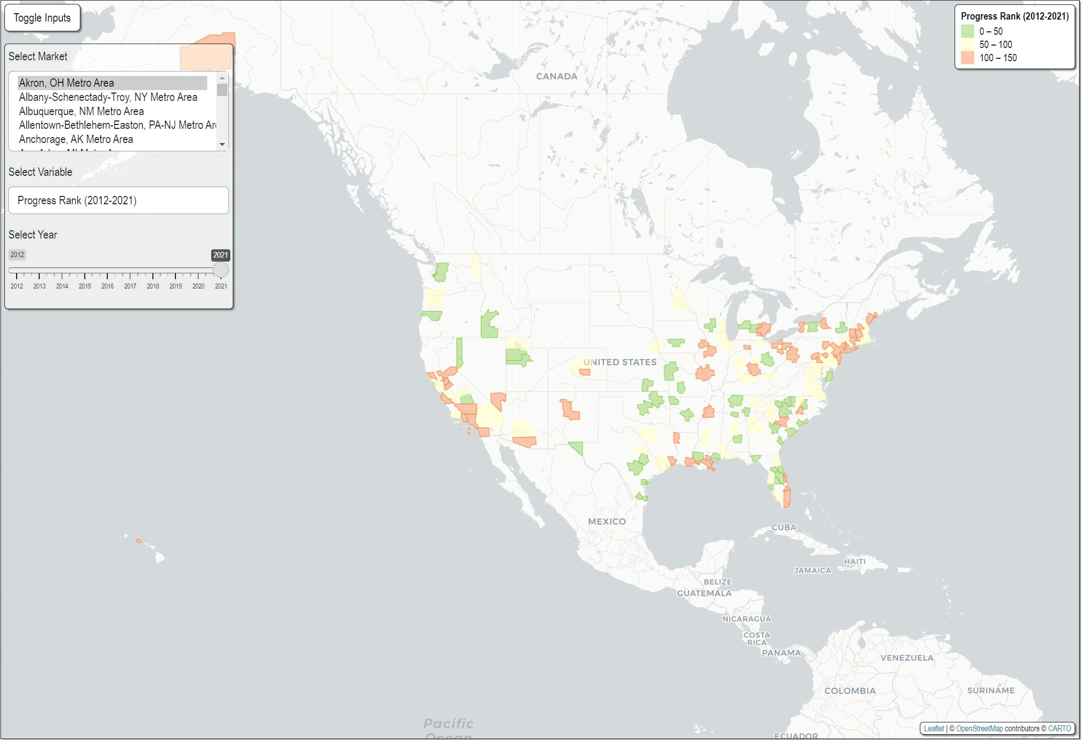Click the orange 100 – 150 legend swatch
This screenshot has width=1084, height=742.
click(967, 58)
